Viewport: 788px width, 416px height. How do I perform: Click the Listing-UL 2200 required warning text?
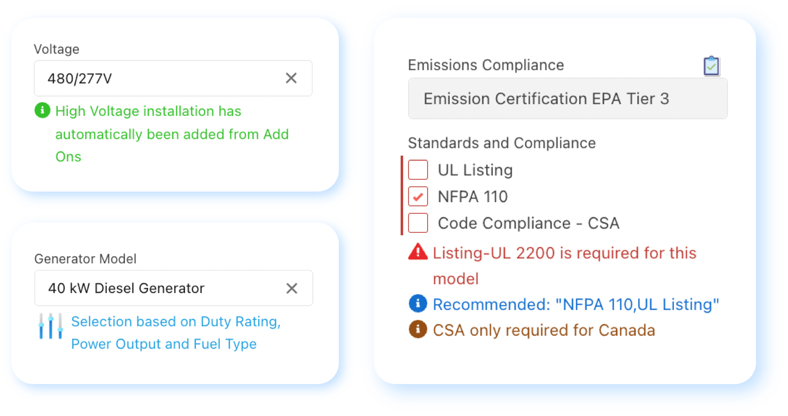click(x=565, y=266)
